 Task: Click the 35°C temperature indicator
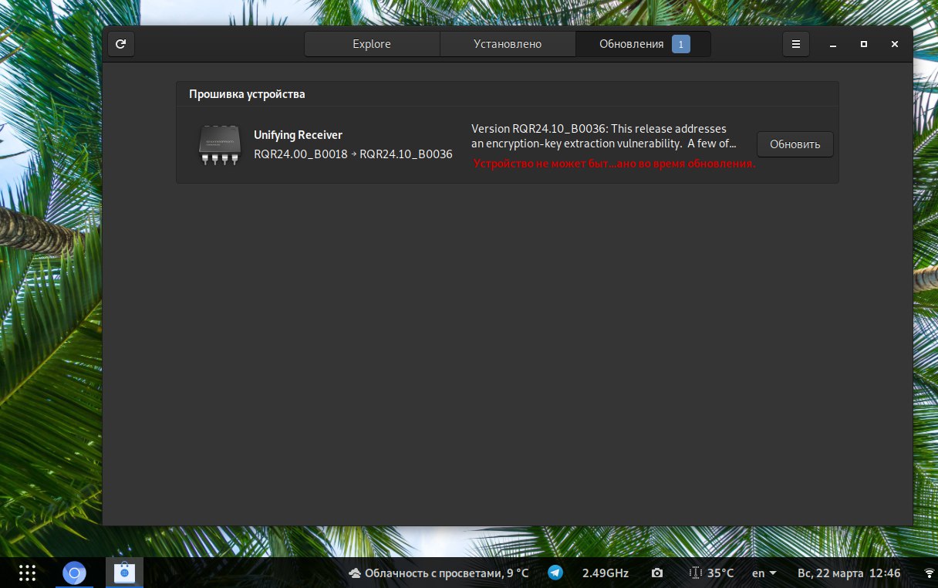pos(711,573)
